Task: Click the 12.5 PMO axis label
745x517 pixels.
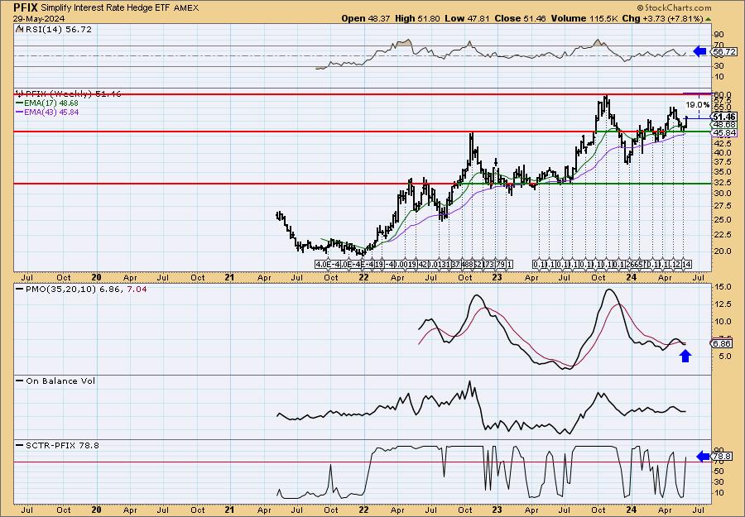Action: (x=723, y=304)
